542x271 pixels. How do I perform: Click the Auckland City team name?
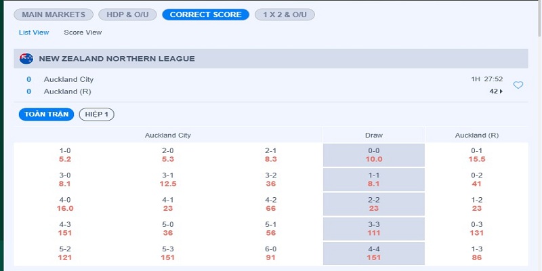(68, 79)
